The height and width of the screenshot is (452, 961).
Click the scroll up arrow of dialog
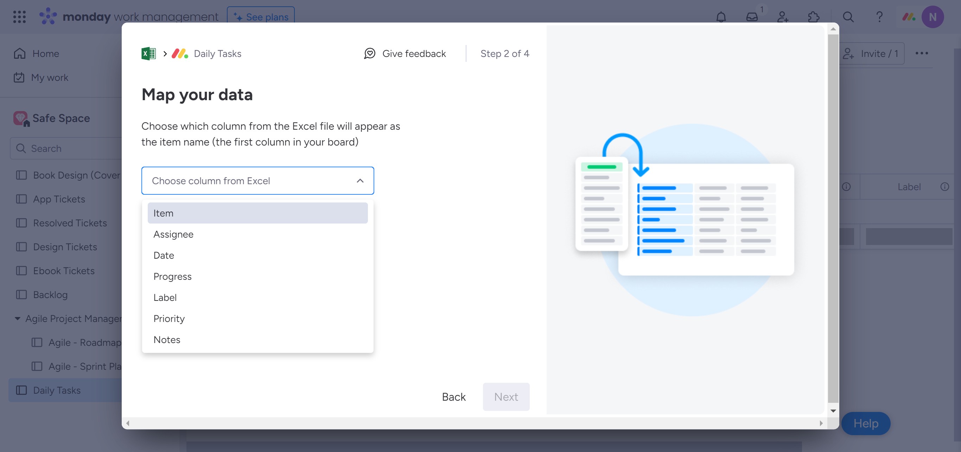click(833, 29)
